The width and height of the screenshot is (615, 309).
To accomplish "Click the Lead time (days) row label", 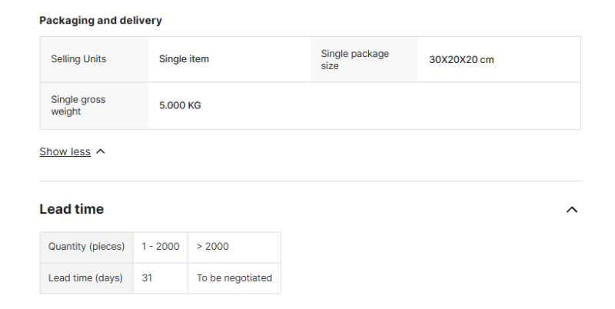I will 85,278.
